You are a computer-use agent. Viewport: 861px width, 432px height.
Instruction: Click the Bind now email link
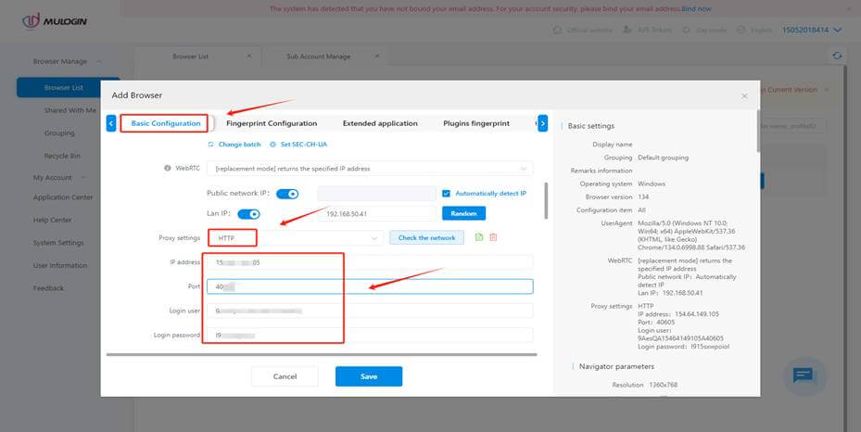click(696, 8)
